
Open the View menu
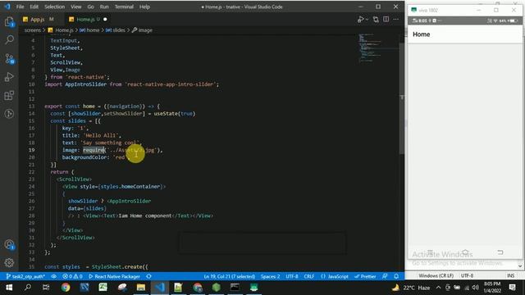click(x=76, y=7)
